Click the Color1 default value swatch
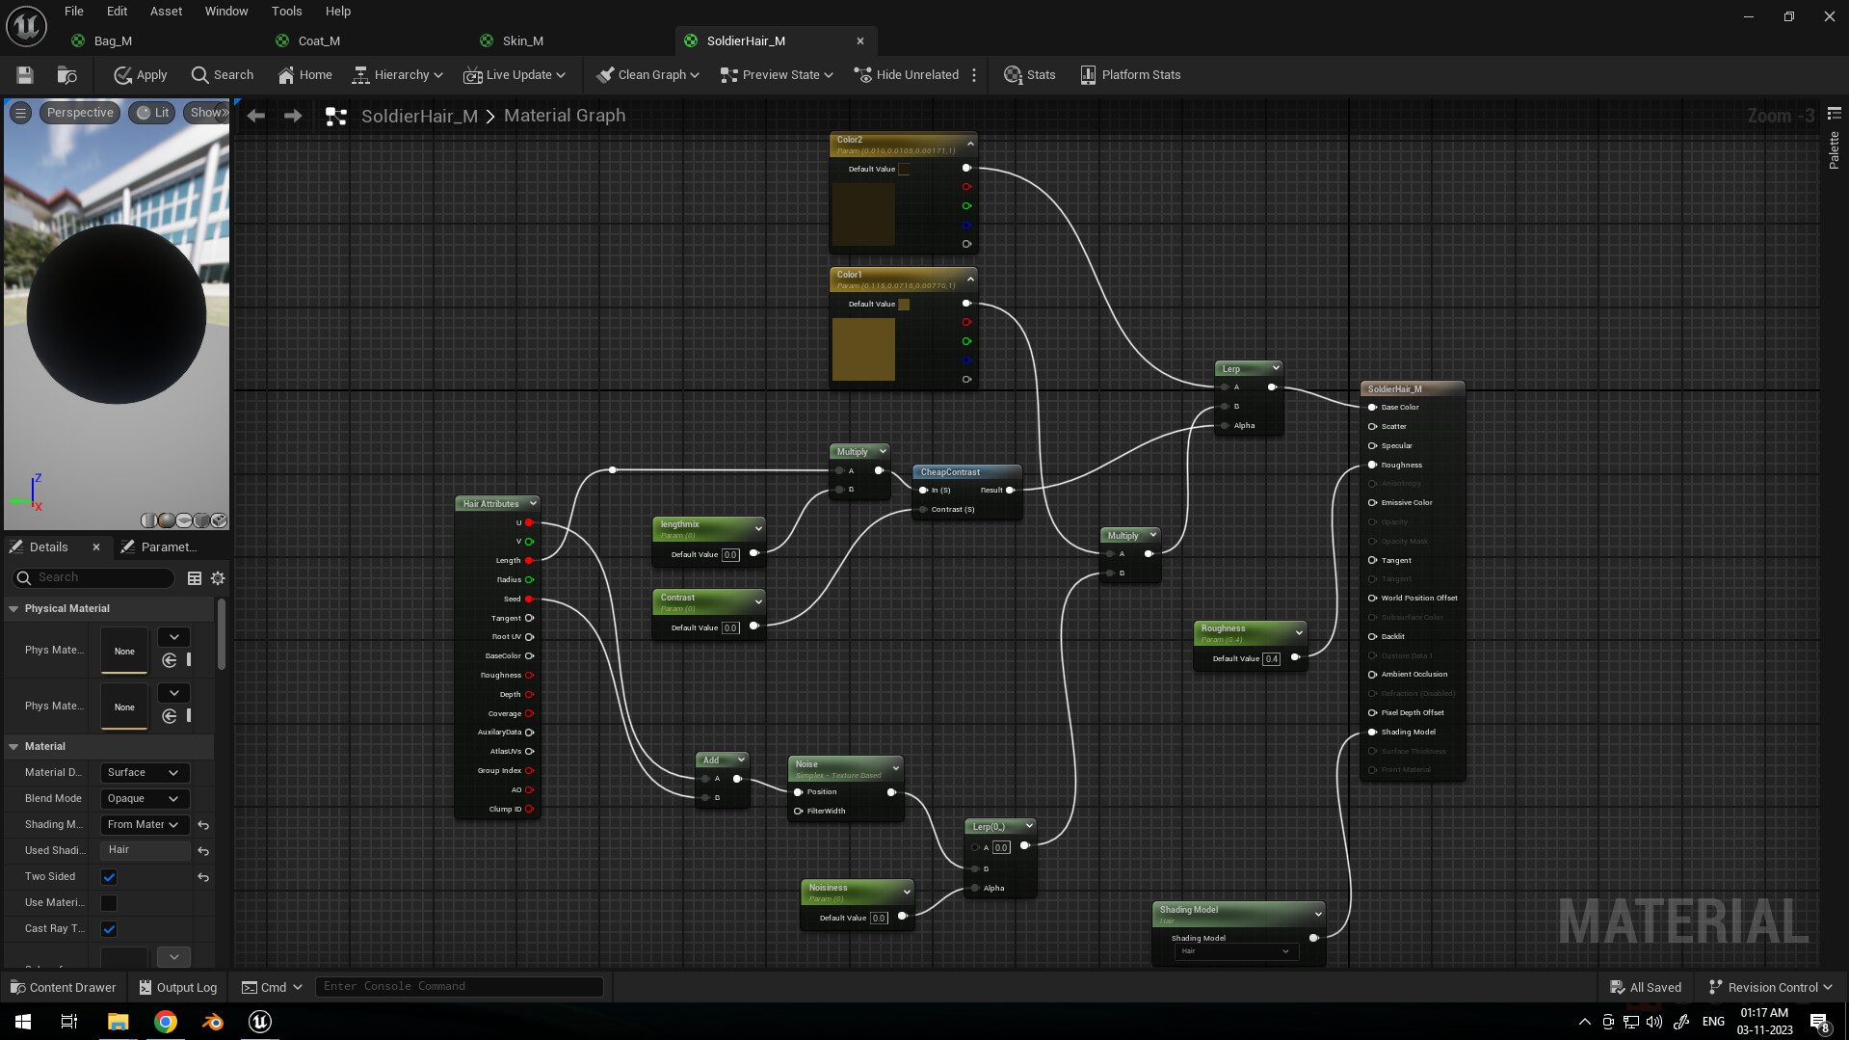The height and width of the screenshot is (1040, 1849). 904,305
